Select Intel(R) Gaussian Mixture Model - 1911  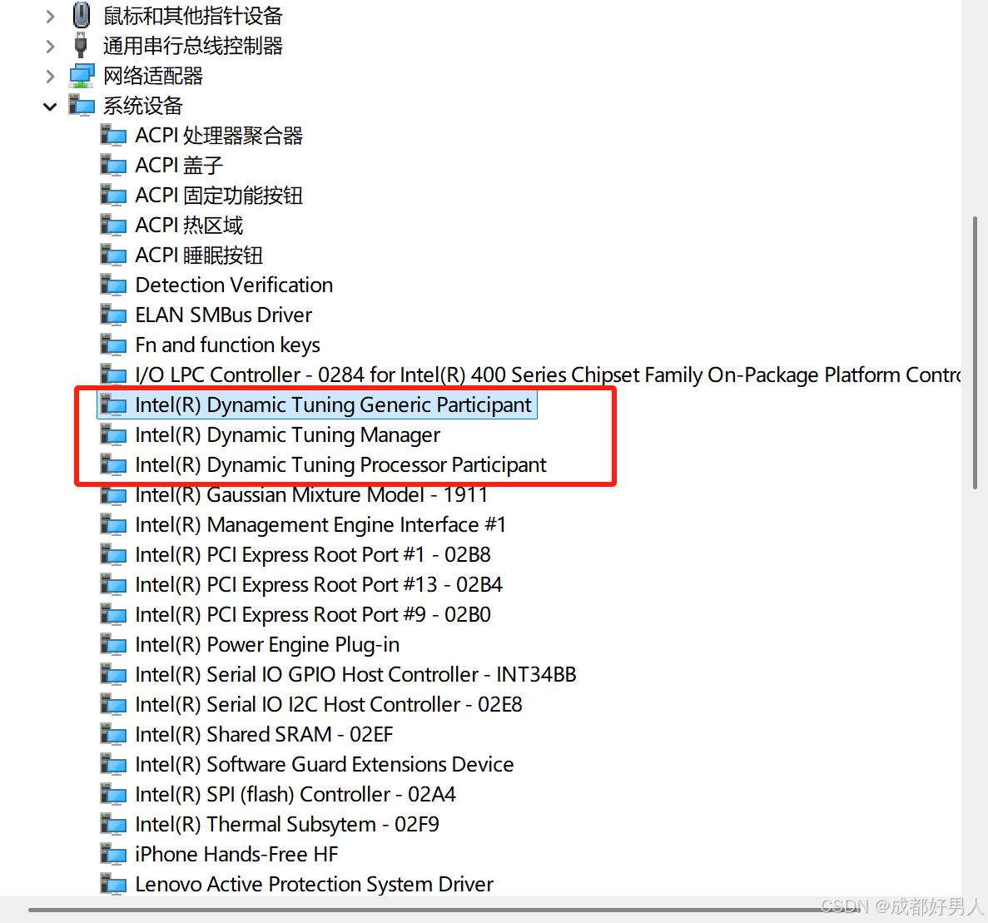[x=311, y=495]
